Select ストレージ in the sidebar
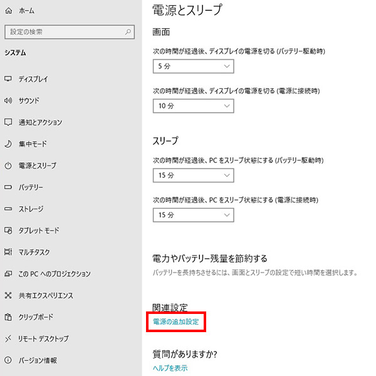376x376 pixels. click(x=34, y=209)
